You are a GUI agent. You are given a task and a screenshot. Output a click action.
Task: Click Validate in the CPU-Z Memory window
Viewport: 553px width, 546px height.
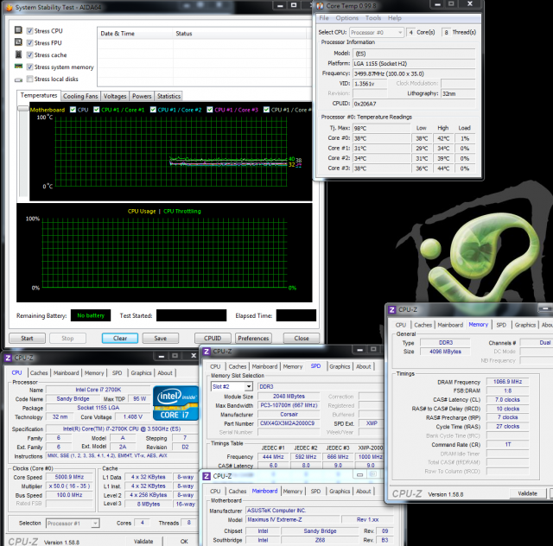(x=528, y=494)
